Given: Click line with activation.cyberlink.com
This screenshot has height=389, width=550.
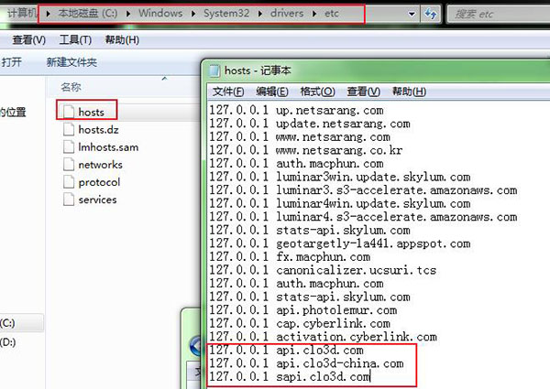Looking at the screenshot, I should (x=323, y=337).
